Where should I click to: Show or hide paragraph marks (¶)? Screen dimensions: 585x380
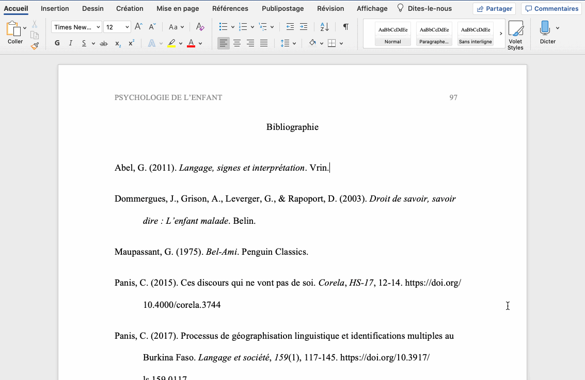pos(345,27)
